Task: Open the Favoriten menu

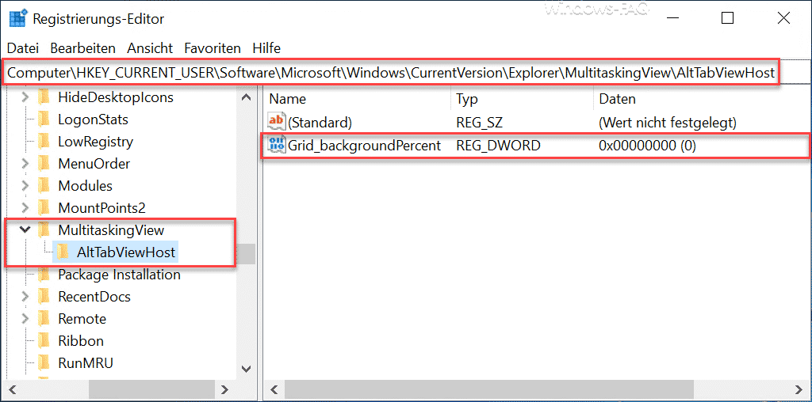Action: click(x=213, y=48)
